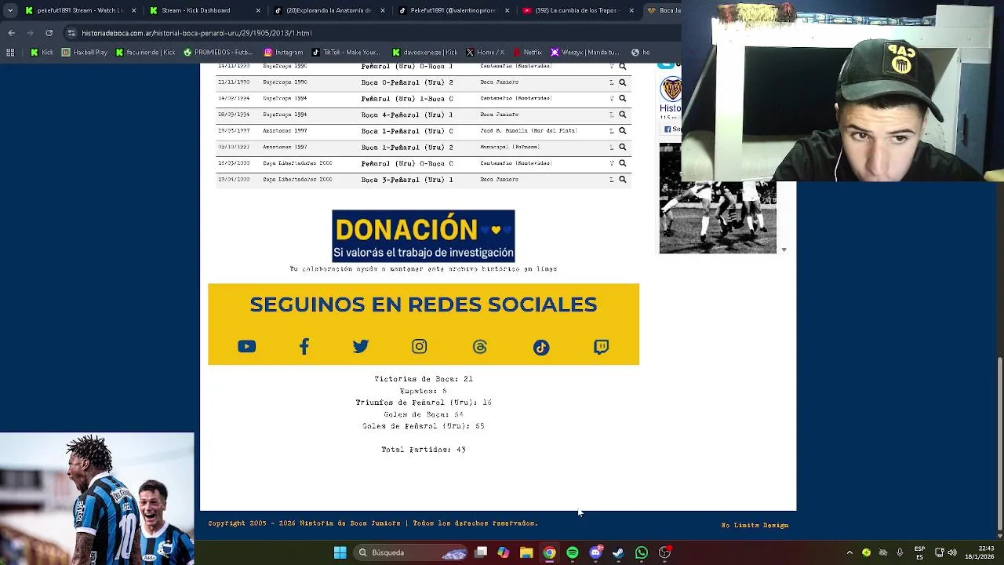Screen dimensions: 1004x565
Task: Open the Instagram bookmark
Action: coord(284,53)
